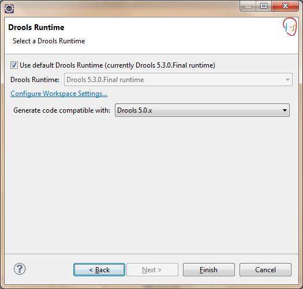This screenshot has height=289, width=303.
Task: Click the arrow on Drools 5.0.x combo
Action: (x=285, y=110)
